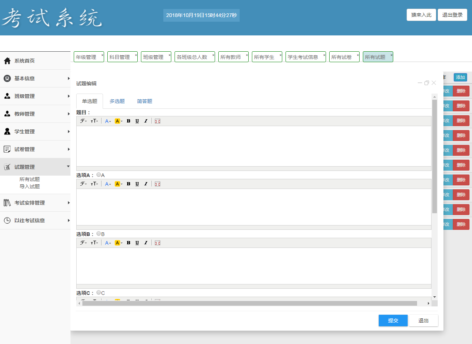The image size is (472, 344).
Task: Click the dialog's vertical scrollbar down arrow
Action: [x=435, y=297]
